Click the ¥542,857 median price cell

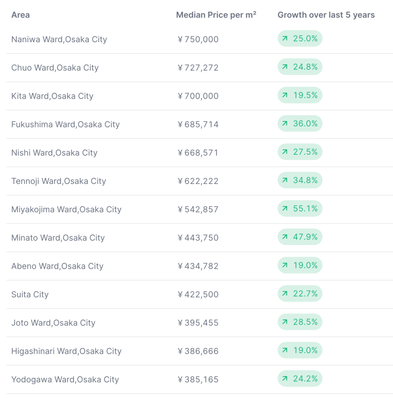point(198,209)
